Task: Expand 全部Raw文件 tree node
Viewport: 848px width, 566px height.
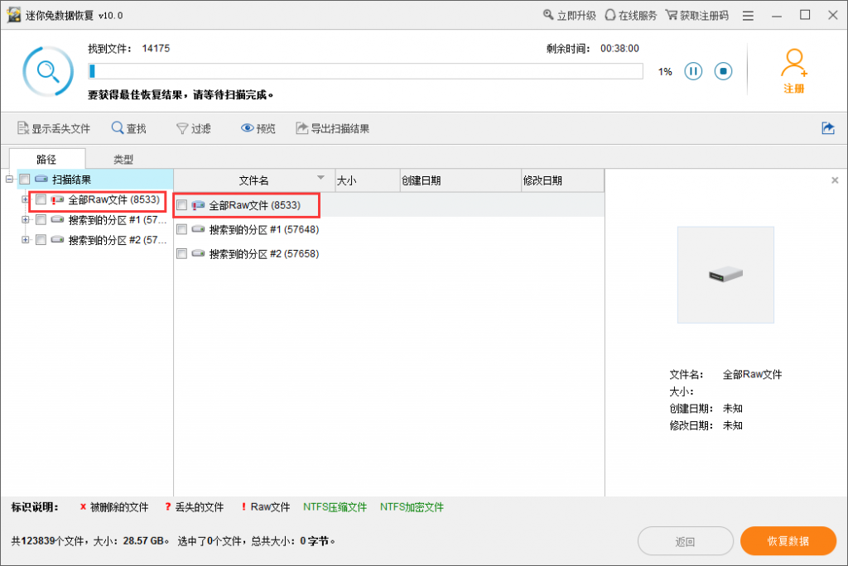Action: (x=25, y=199)
